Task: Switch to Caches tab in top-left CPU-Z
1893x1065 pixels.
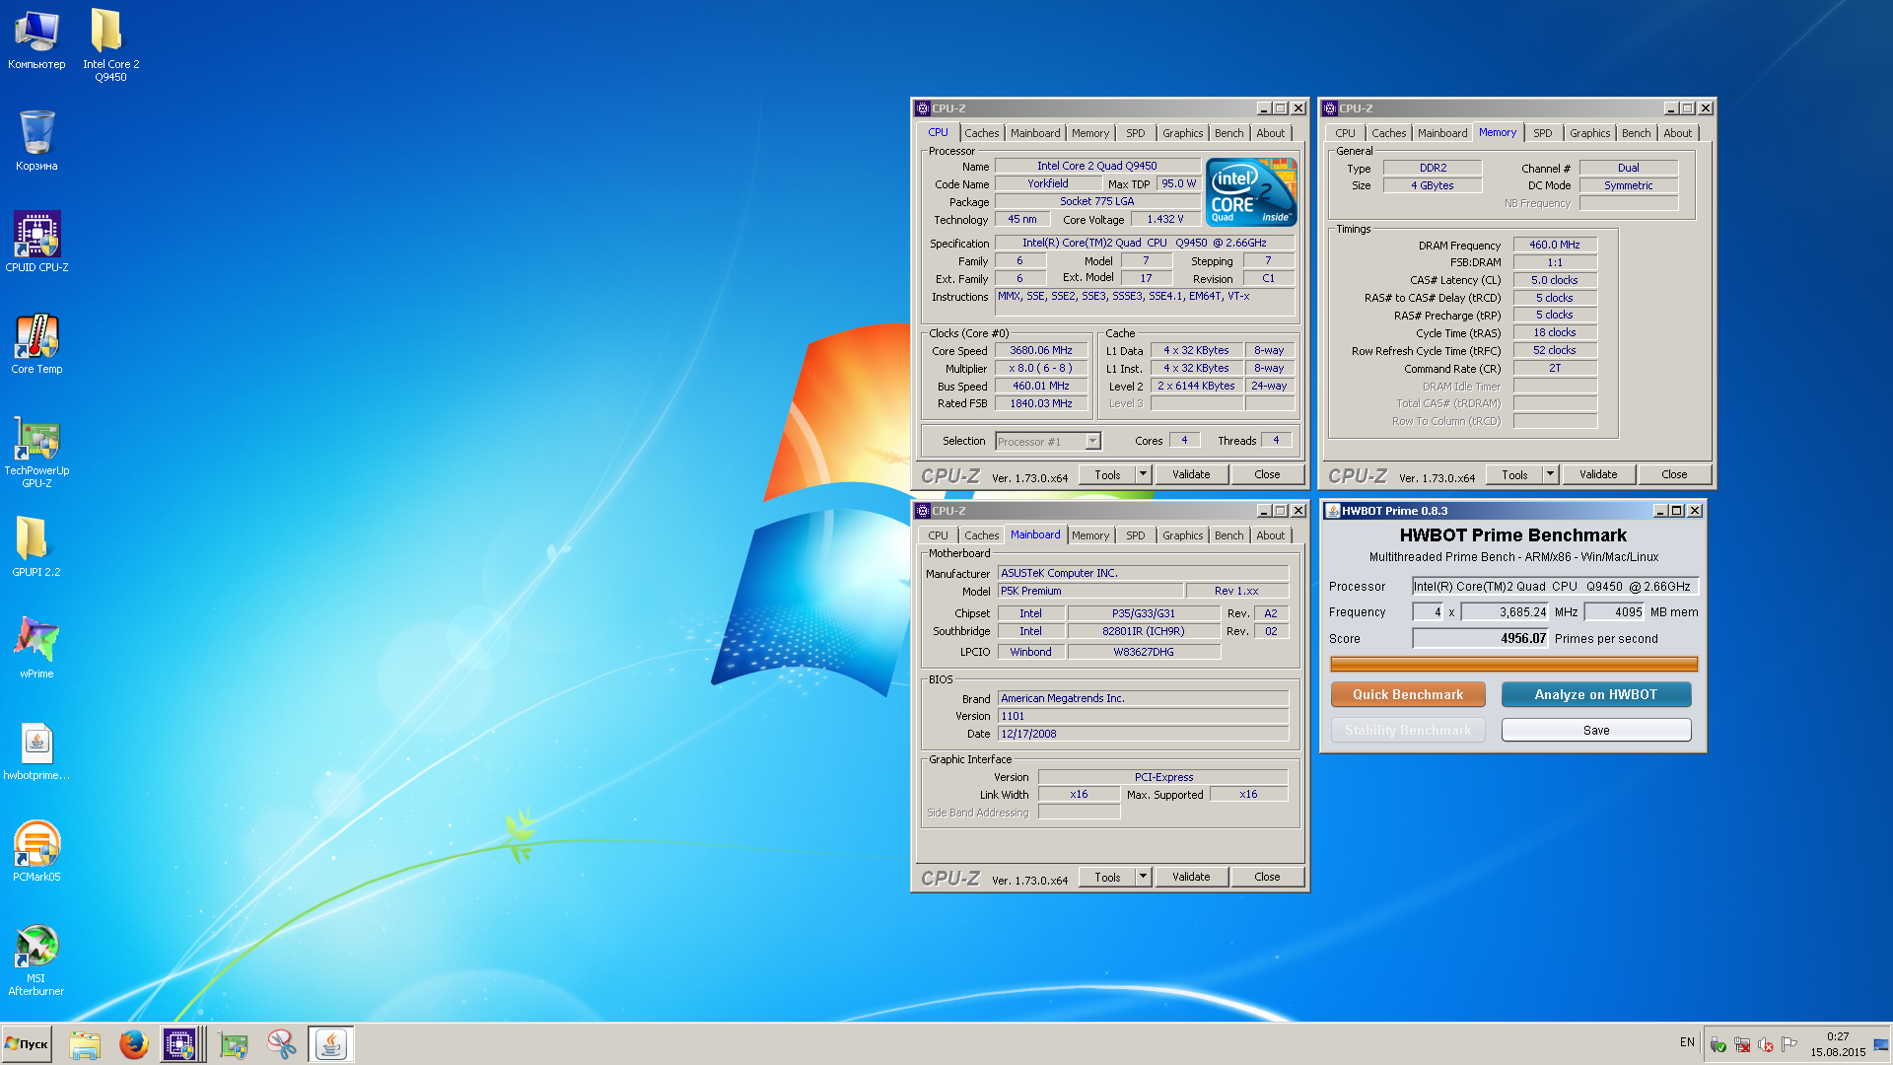Action: coord(981,133)
